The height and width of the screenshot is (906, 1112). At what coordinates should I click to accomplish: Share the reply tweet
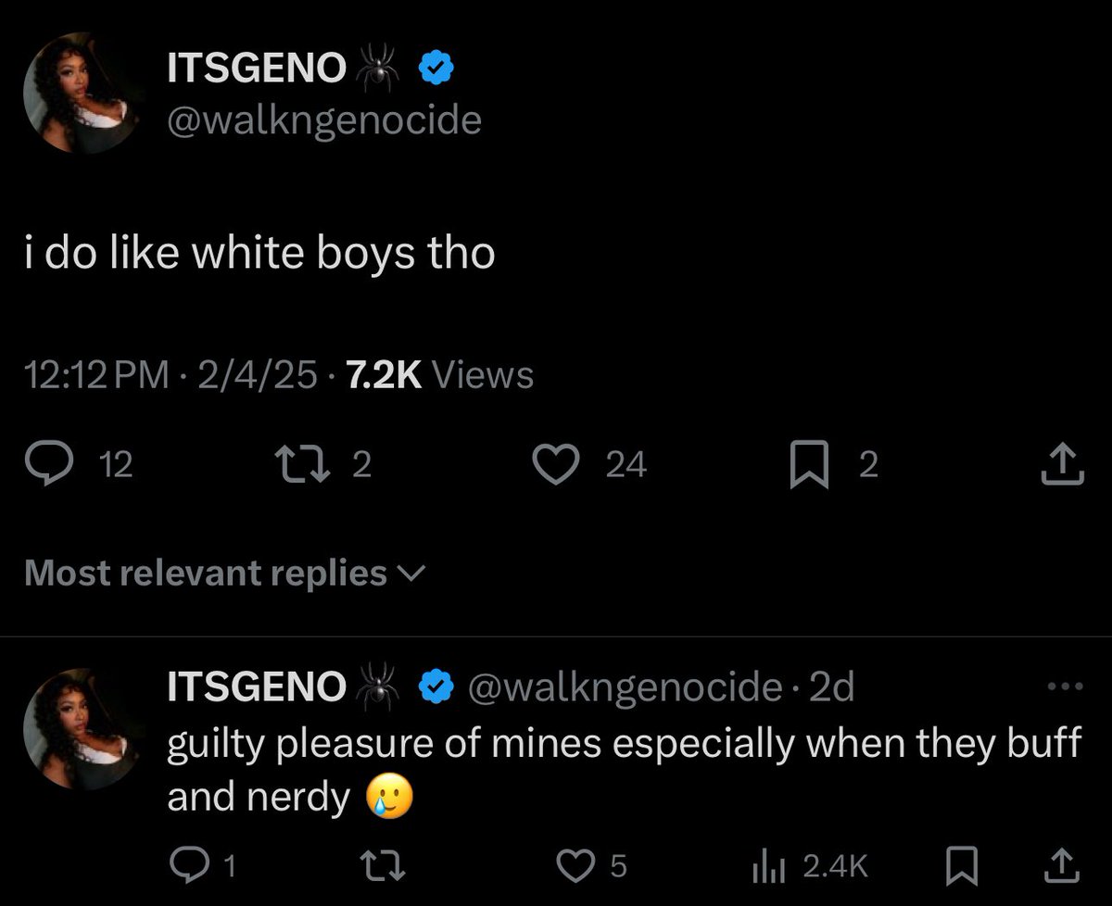1064,865
